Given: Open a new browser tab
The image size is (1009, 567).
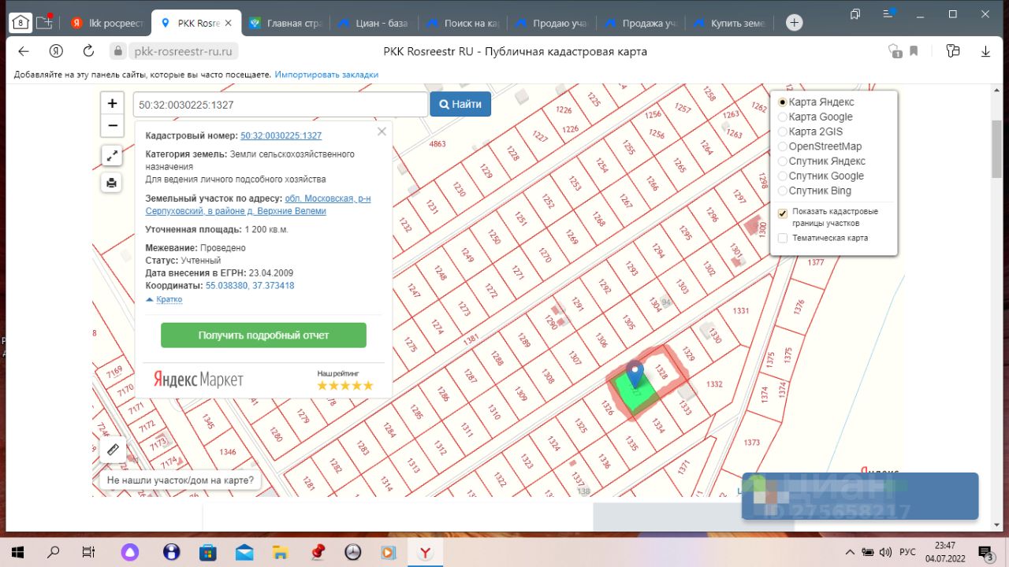Looking at the screenshot, I should (794, 23).
